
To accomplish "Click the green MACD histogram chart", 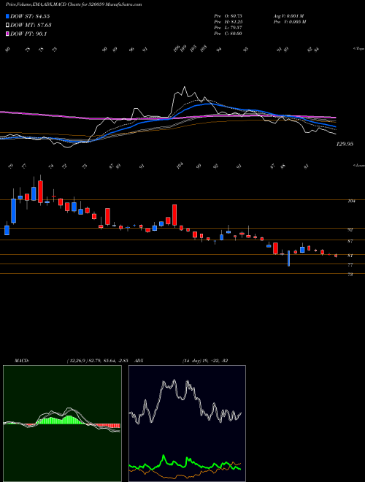I will (62, 424).
